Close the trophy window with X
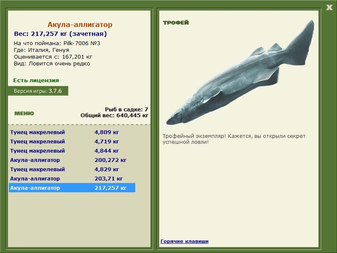337x253 pixels. [x=329, y=8]
